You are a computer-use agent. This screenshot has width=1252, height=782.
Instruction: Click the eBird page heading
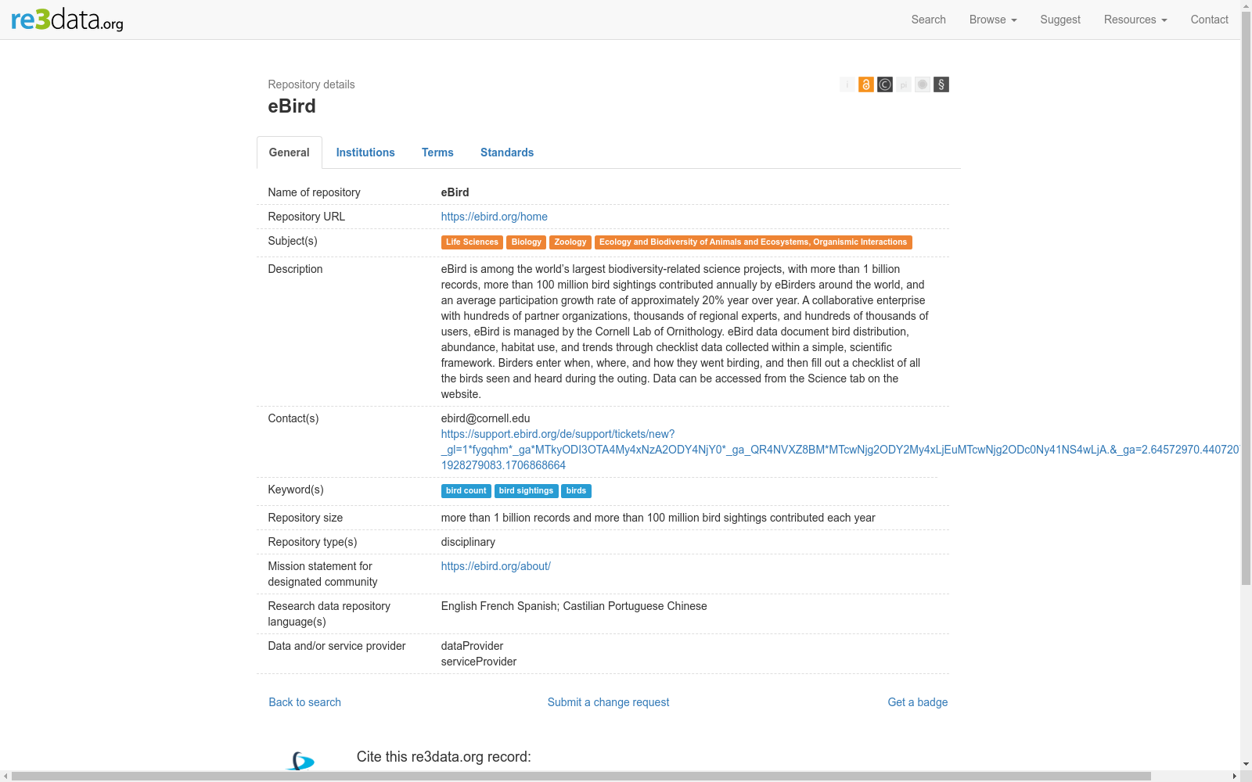click(292, 106)
